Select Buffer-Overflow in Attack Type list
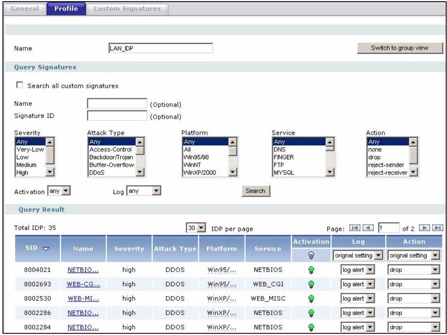 111,165
